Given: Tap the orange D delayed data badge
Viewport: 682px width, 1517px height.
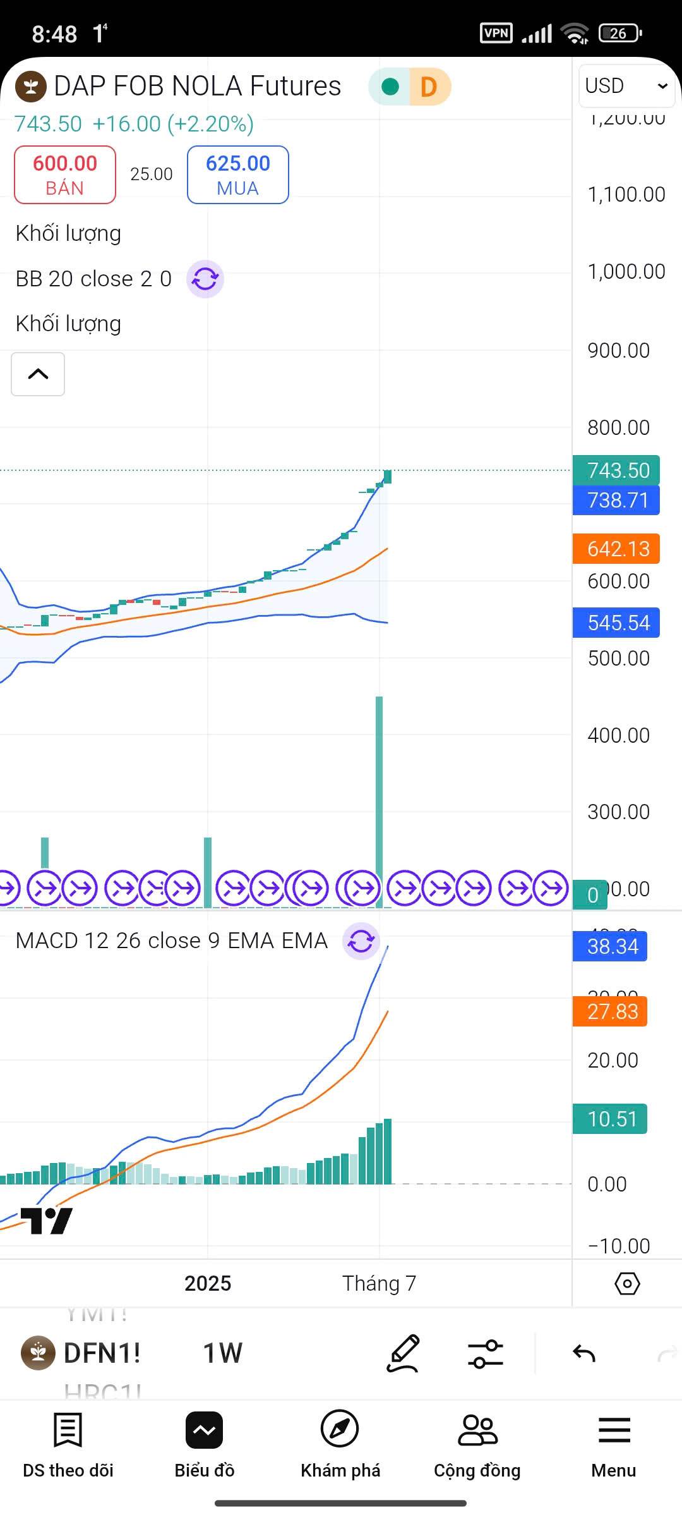Looking at the screenshot, I should click(x=429, y=87).
